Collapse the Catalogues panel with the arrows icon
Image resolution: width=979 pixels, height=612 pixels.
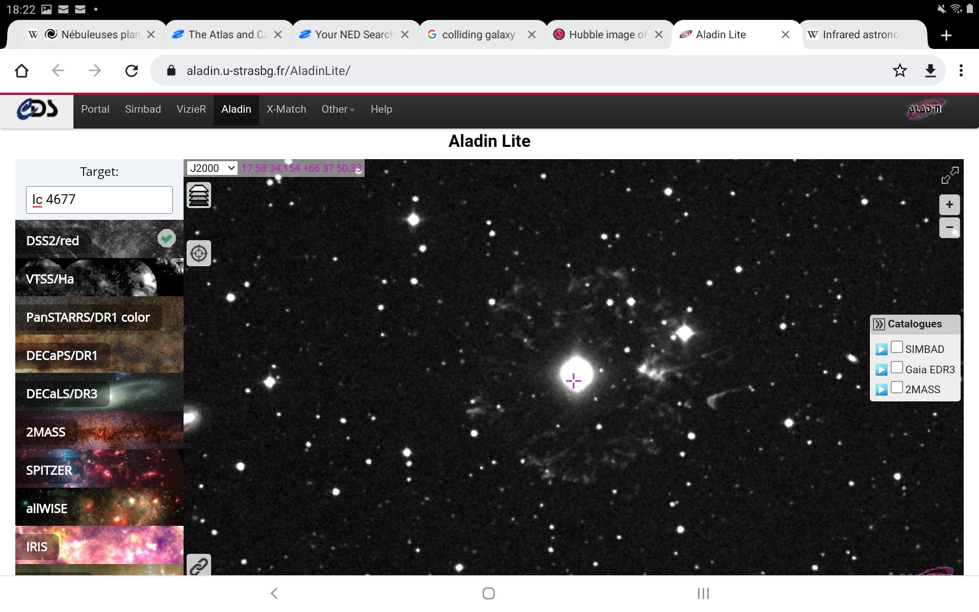coord(879,324)
